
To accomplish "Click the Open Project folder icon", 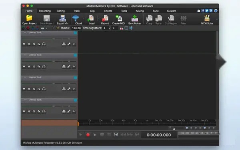I will (x=29, y=18).
